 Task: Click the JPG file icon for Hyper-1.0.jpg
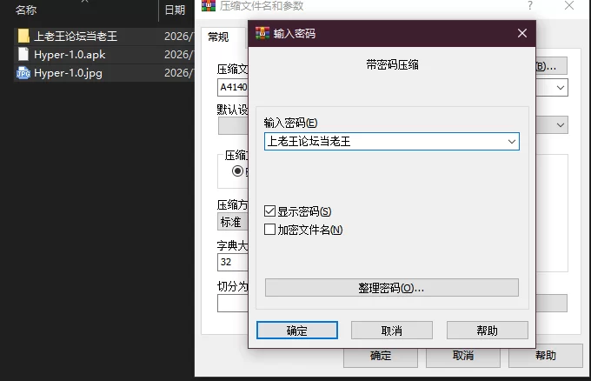click(23, 73)
